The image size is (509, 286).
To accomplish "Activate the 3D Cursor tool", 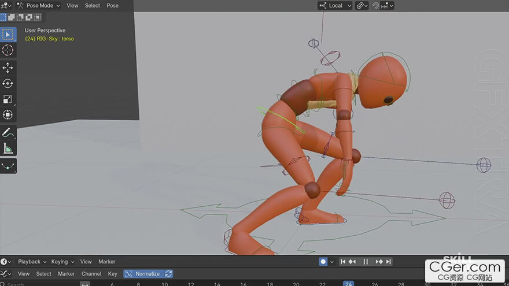I will [8, 50].
